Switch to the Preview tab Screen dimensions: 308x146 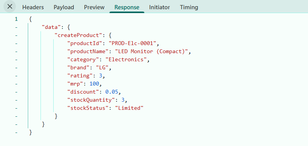coord(94,7)
